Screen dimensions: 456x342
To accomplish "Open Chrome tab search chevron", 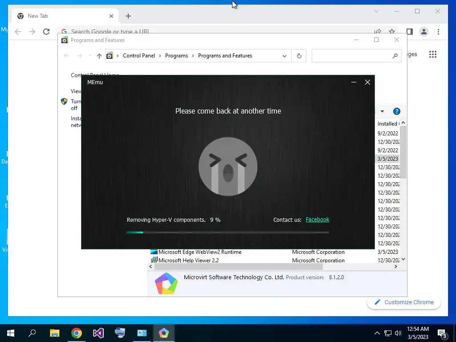I will pos(376,11).
